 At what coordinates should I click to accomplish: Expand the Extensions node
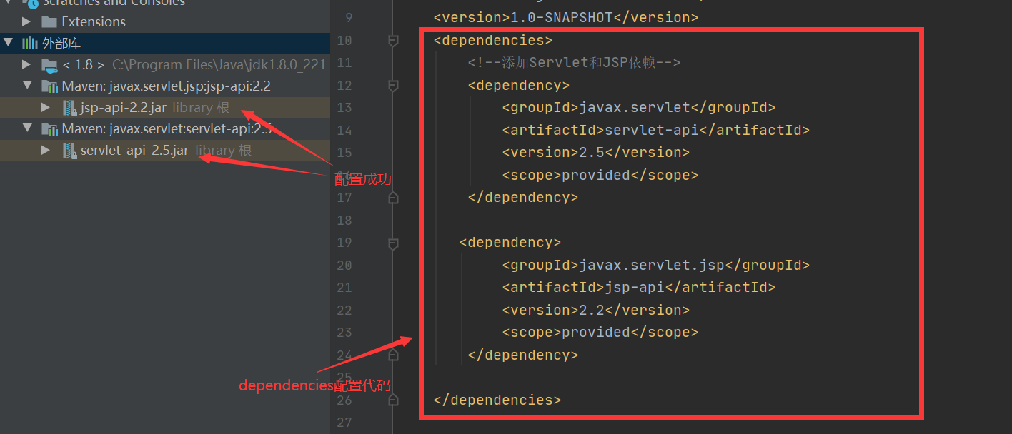tap(26, 21)
